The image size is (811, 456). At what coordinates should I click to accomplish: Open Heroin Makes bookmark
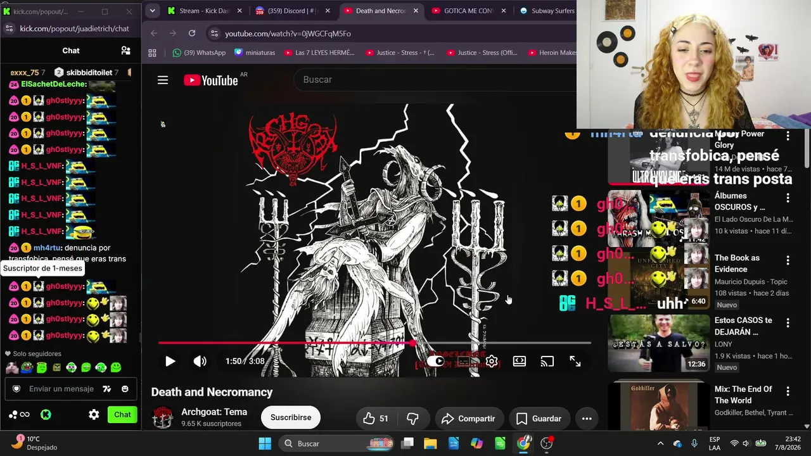[x=552, y=53]
